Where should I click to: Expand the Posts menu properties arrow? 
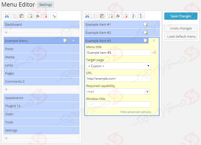pyautogui.click(x=74, y=49)
